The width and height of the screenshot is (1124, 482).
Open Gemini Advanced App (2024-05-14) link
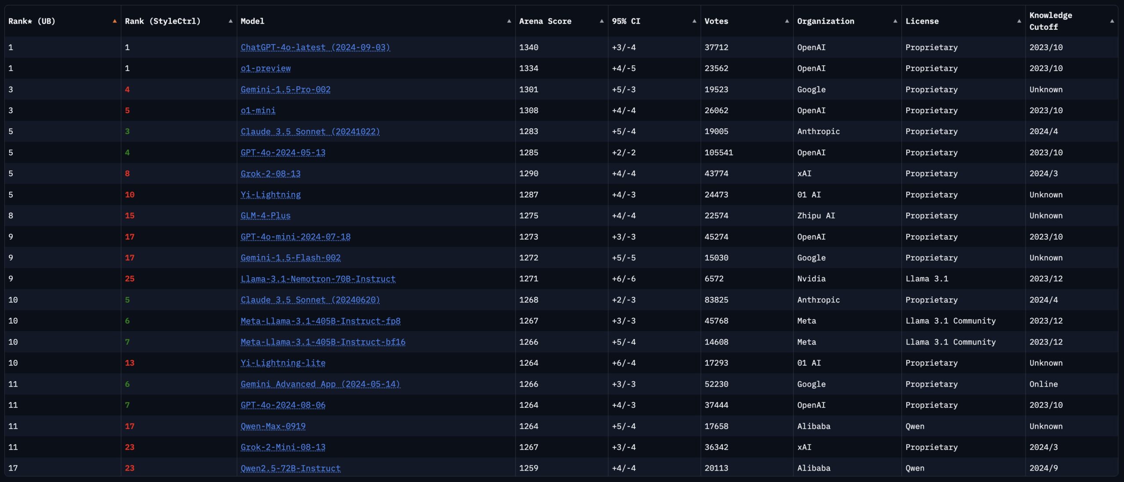point(321,384)
